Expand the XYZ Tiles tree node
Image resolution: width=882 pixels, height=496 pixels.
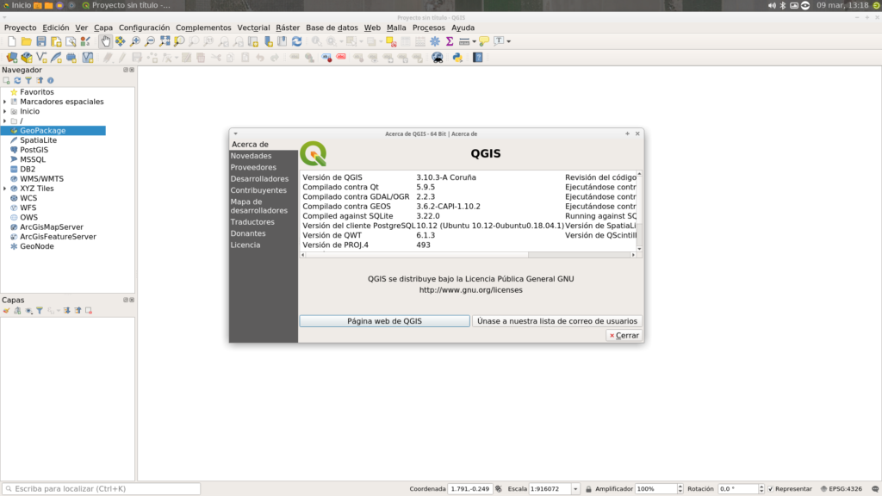coord(5,189)
